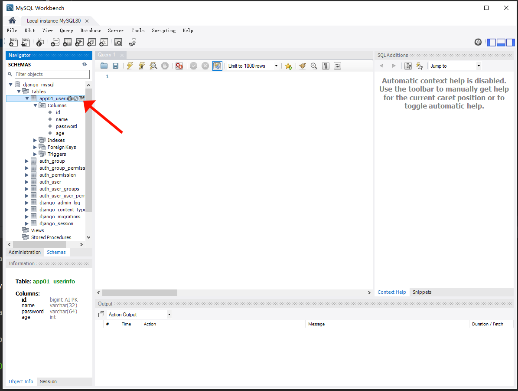The width and height of the screenshot is (518, 391).
Task: Go back in help history
Action: (381, 66)
